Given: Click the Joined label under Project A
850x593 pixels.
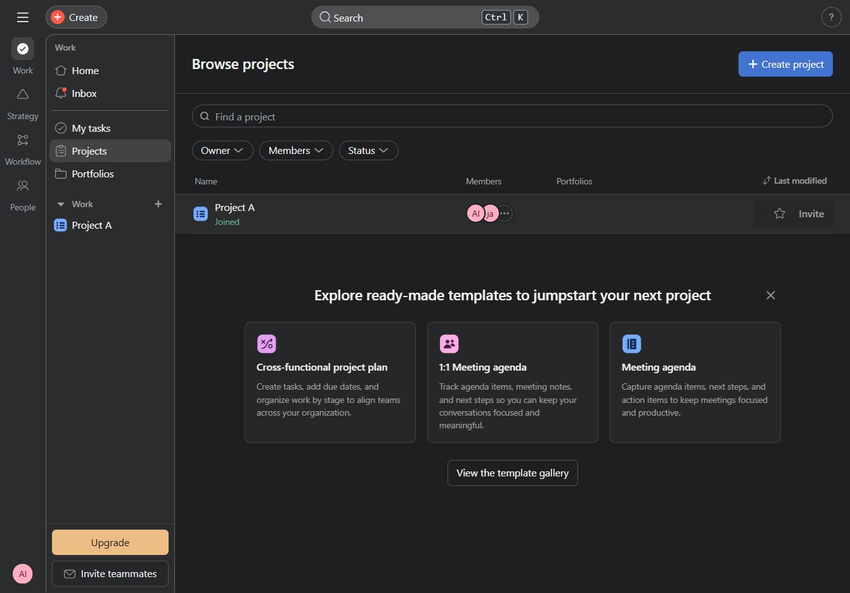Looking at the screenshot, I should pos(227,222).
